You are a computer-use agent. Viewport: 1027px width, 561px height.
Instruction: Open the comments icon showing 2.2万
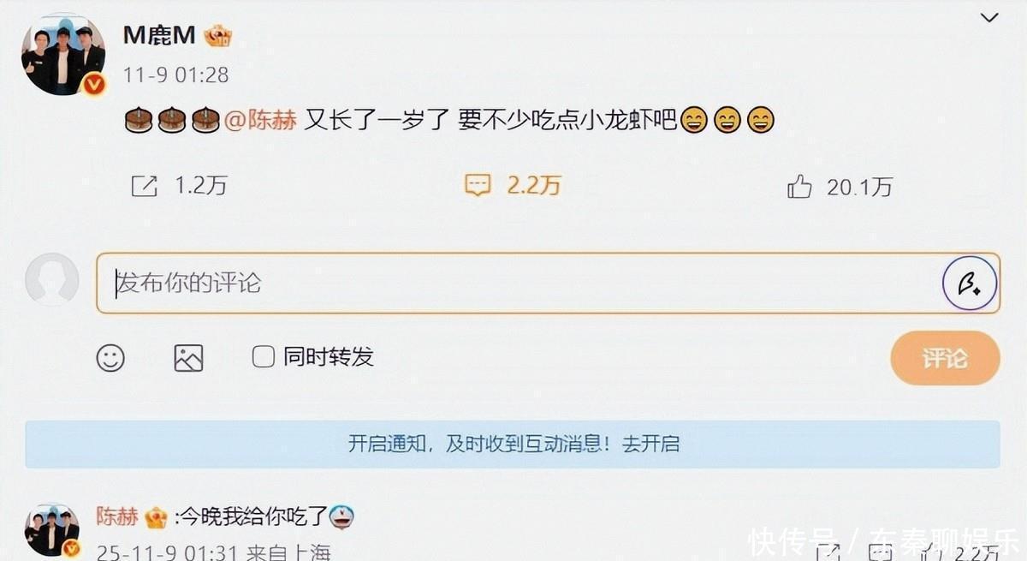click(477, 186)
